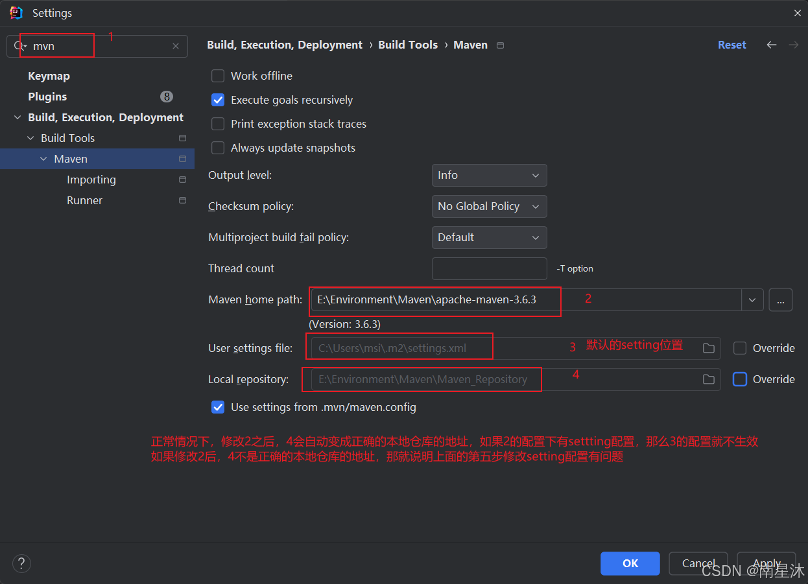Collapse the Maven tree node

pos(43,159)
